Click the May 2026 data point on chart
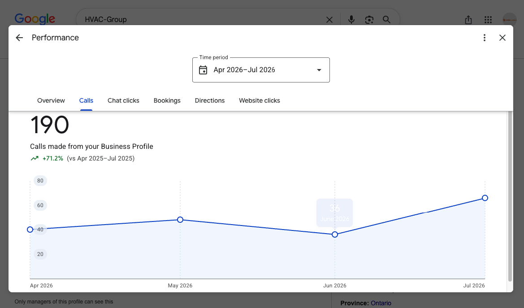 pyautogui.click(x=180, y=220)
